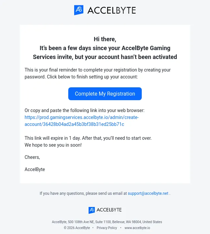This screenshot has width=210, height=234.
Task: Visit the www.accelbyte.io footer link
Action: pos(137,228)
